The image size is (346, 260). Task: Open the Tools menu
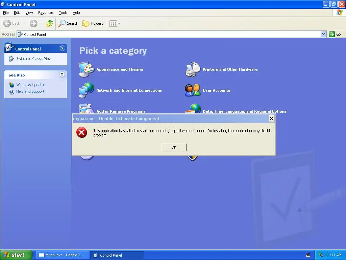point(63,13)
